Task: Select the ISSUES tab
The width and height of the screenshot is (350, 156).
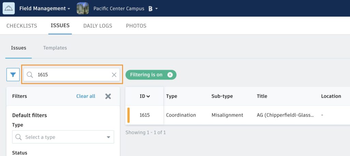Action: tap(60, 26)
